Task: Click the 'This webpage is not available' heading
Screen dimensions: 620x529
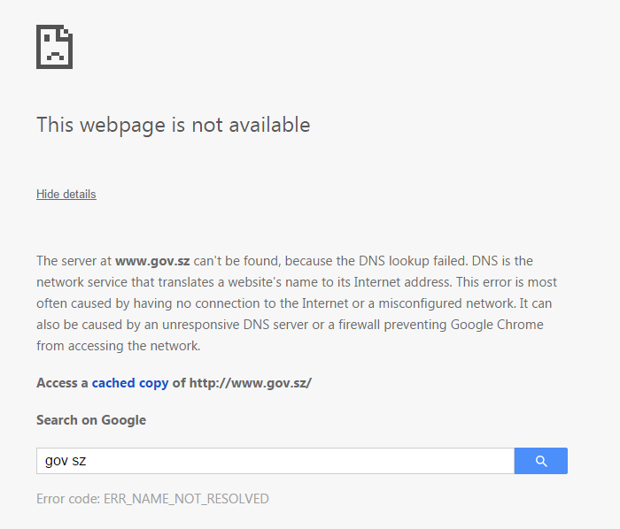Action: (x=173, y=125)
